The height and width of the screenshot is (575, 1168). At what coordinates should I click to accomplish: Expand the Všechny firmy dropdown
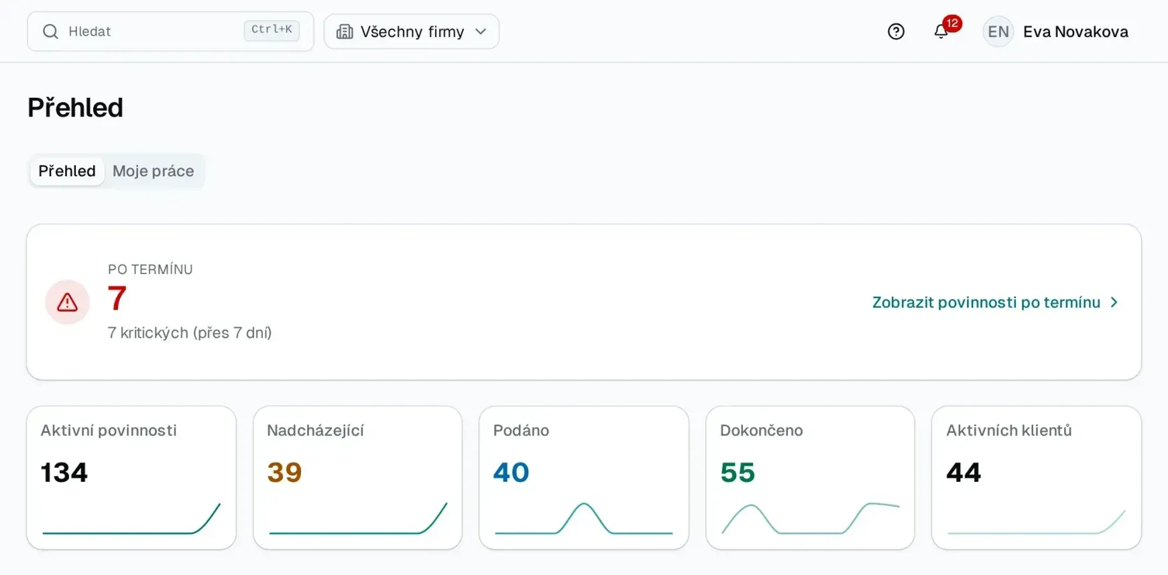pyautogui.click(x=412, y=31)
